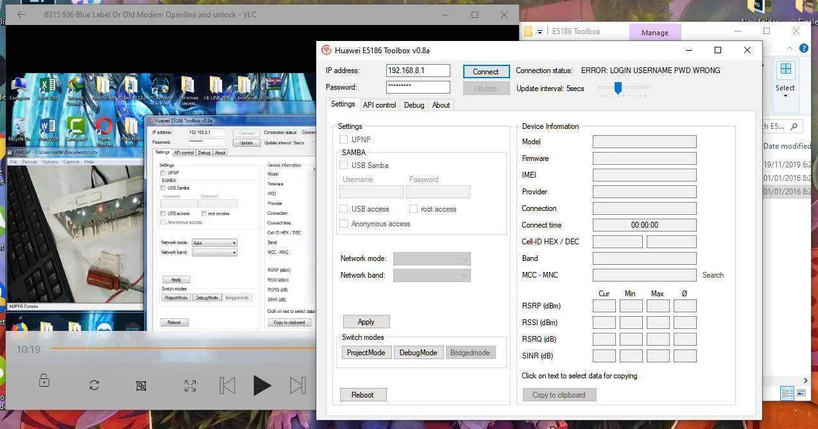This screenshot has width=818, height=429.
Task: Click the Password field under IP address
Action: pos(418,87)
